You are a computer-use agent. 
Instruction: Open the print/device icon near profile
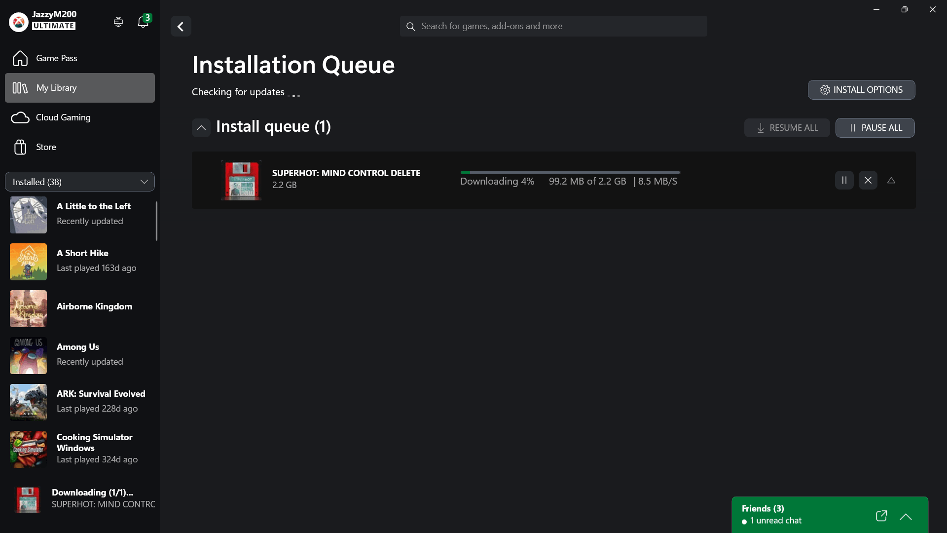click(118, 22)
